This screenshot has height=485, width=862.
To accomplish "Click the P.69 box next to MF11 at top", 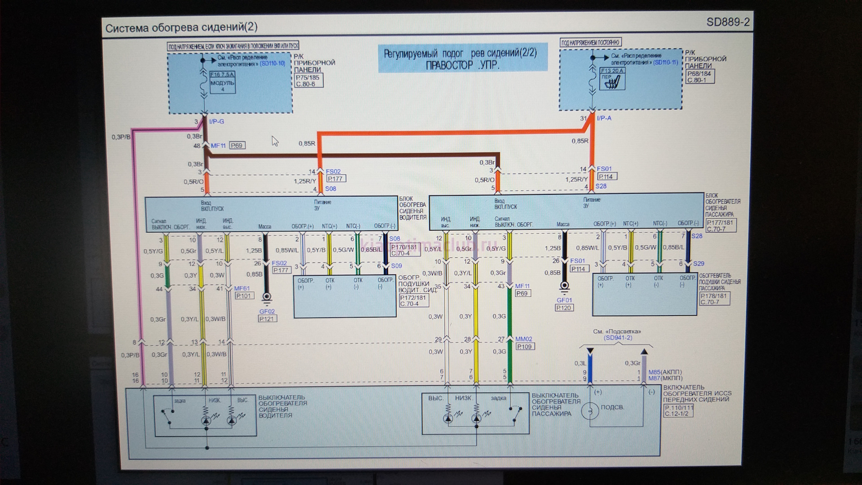I will point(237,145).
